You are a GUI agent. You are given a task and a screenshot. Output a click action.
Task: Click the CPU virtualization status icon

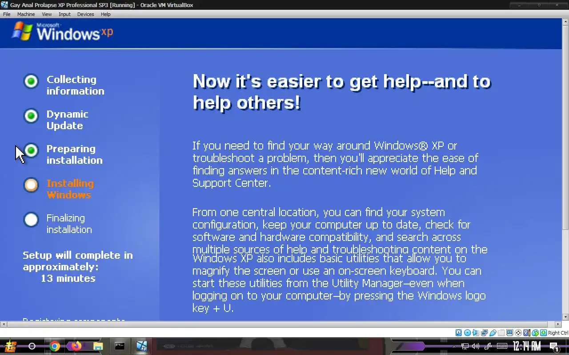coord(527,333)
